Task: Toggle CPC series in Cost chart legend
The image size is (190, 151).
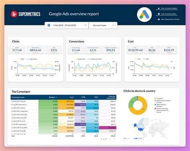Action: [146, 59]
